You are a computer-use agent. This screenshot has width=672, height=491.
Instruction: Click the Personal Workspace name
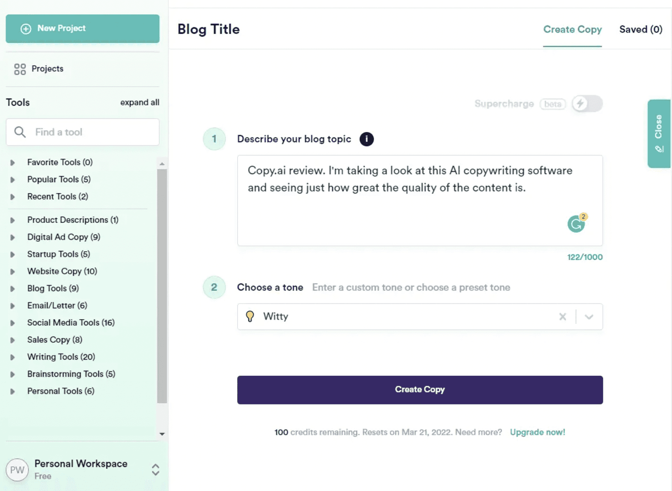click(x=81, y=464)
